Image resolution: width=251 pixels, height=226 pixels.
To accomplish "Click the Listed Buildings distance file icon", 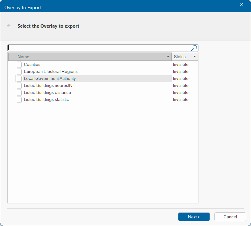I will [x=19, y=92].
